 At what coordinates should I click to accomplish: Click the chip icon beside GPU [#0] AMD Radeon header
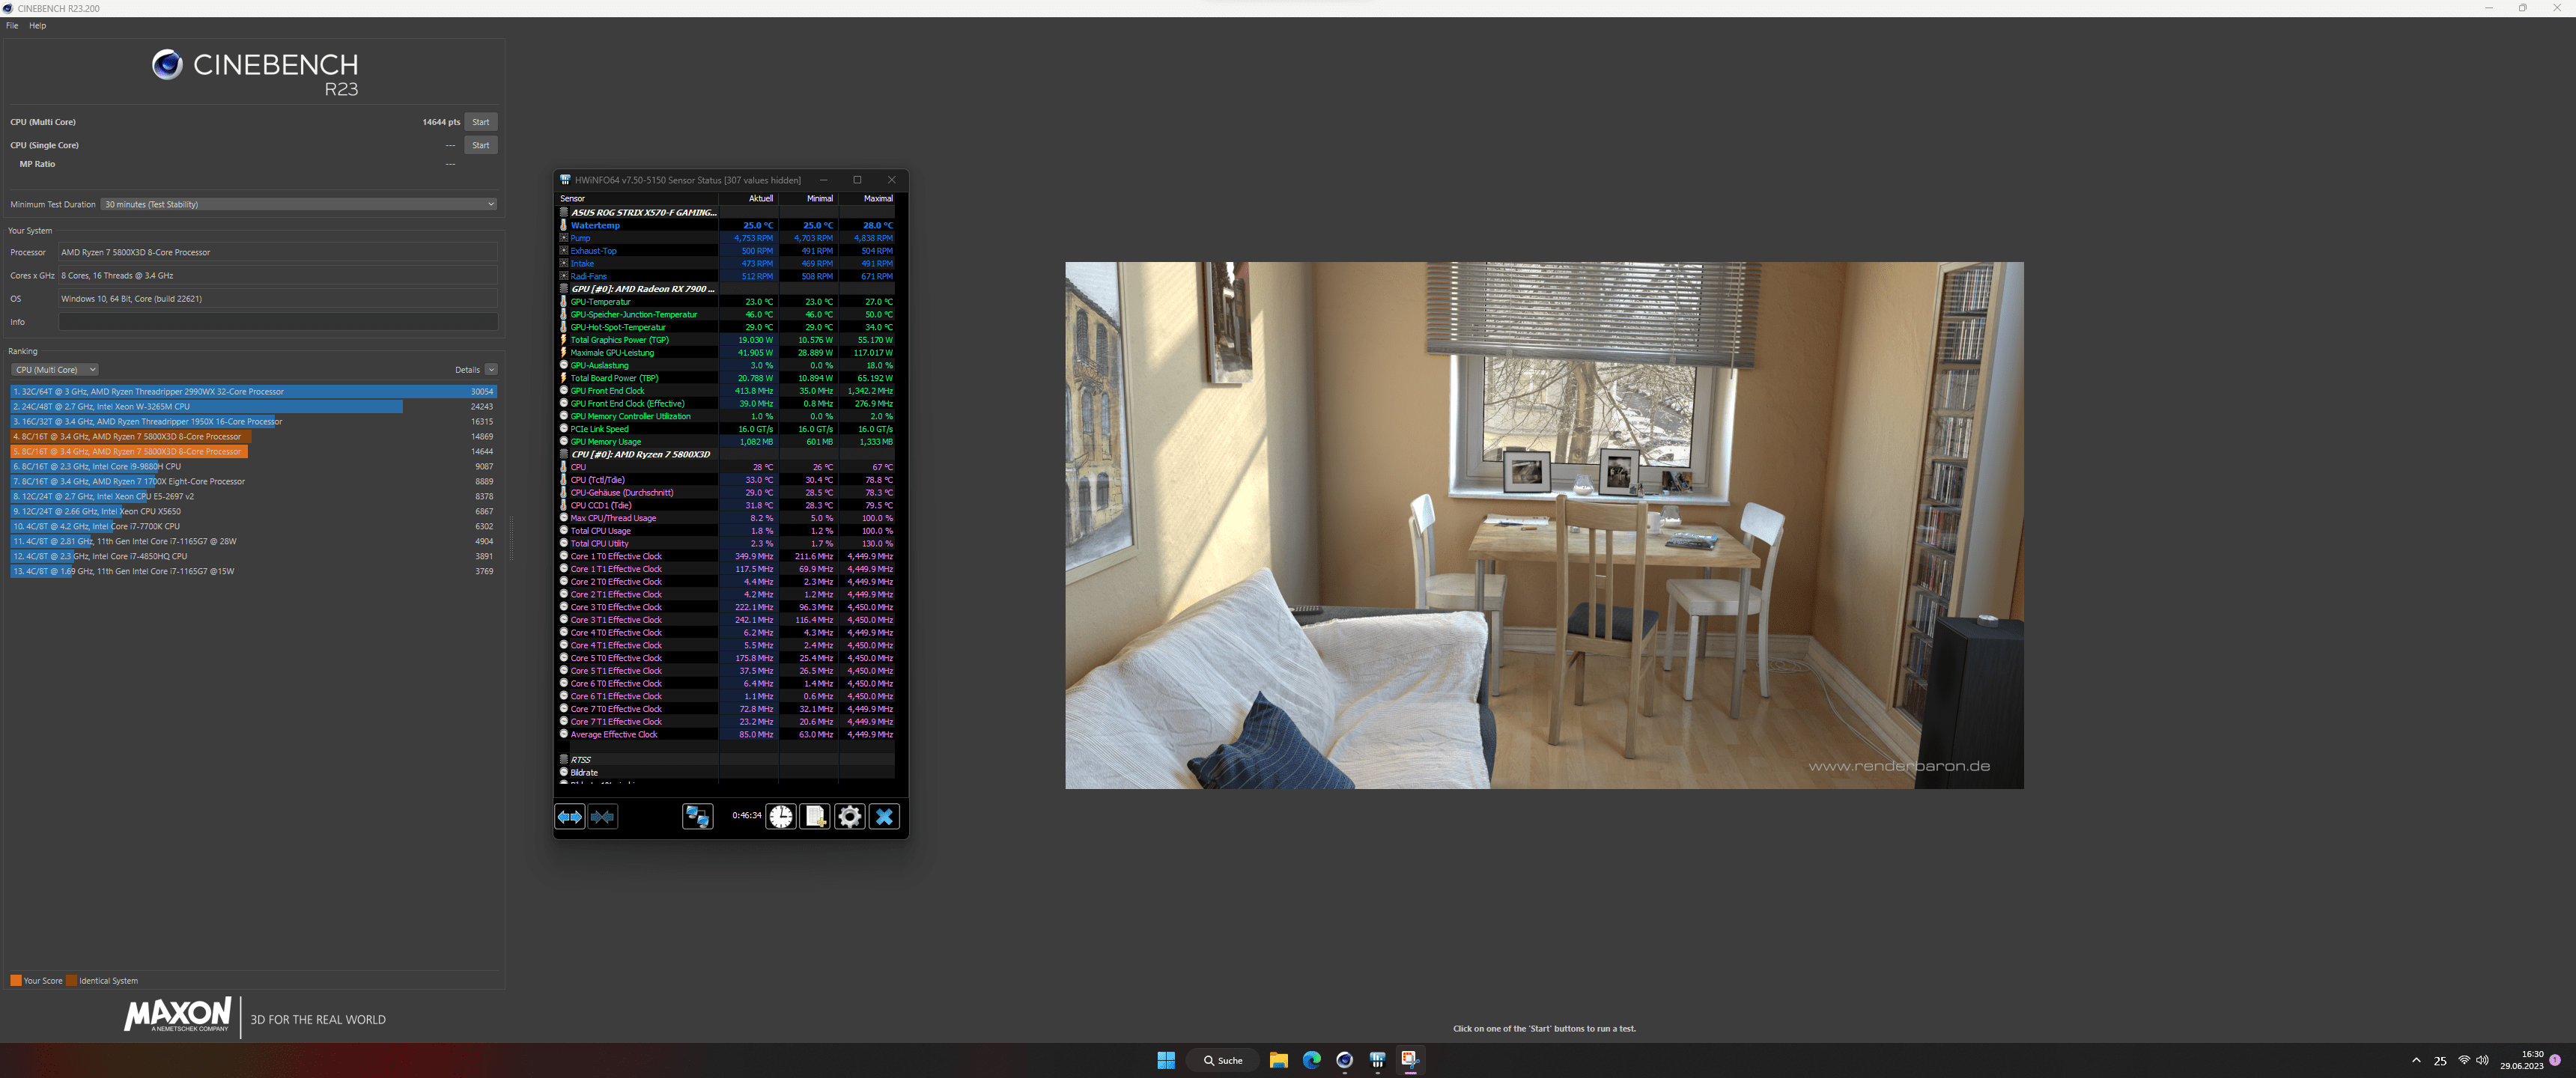[564, 289]
